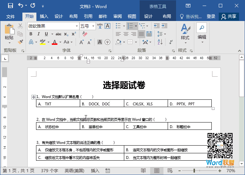Toggle strikethrough abc formatting

tap(58, 34)
